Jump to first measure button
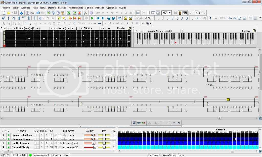 coord(98,18)
